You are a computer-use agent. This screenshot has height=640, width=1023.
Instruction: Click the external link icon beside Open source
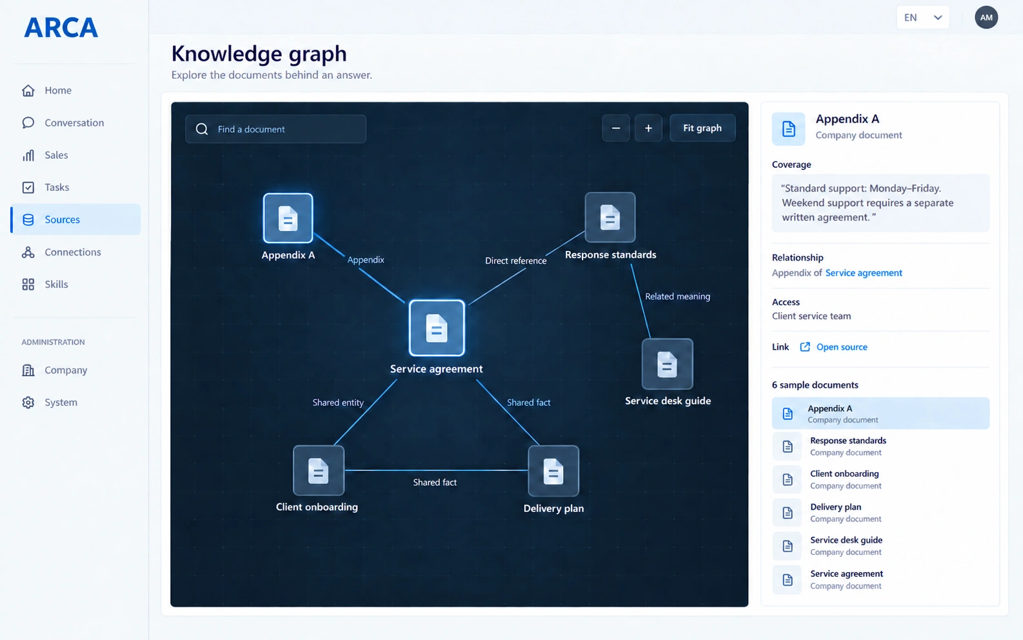(805, 347)
